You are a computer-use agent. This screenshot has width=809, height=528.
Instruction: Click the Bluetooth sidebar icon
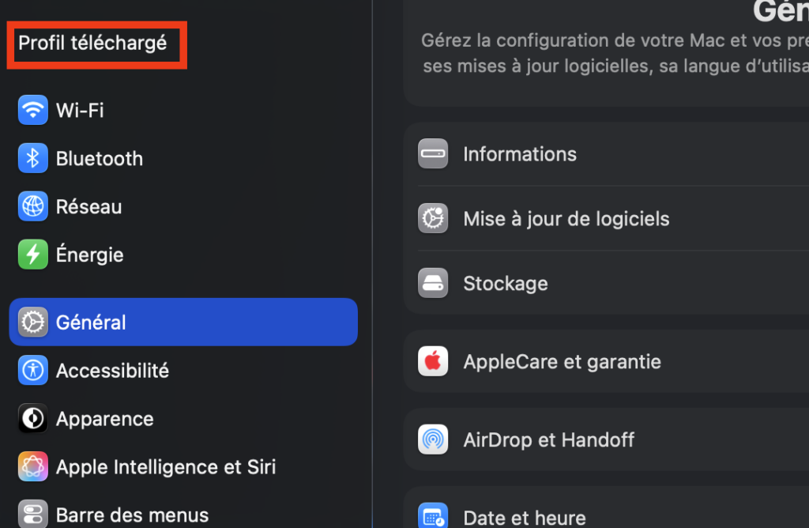coord(33,158)
